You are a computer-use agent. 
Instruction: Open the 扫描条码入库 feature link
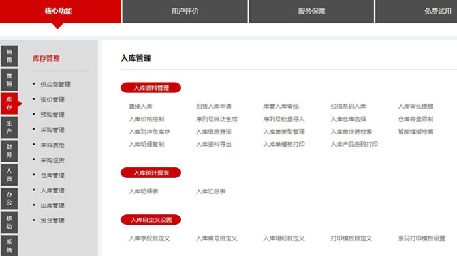coord(348,106)
